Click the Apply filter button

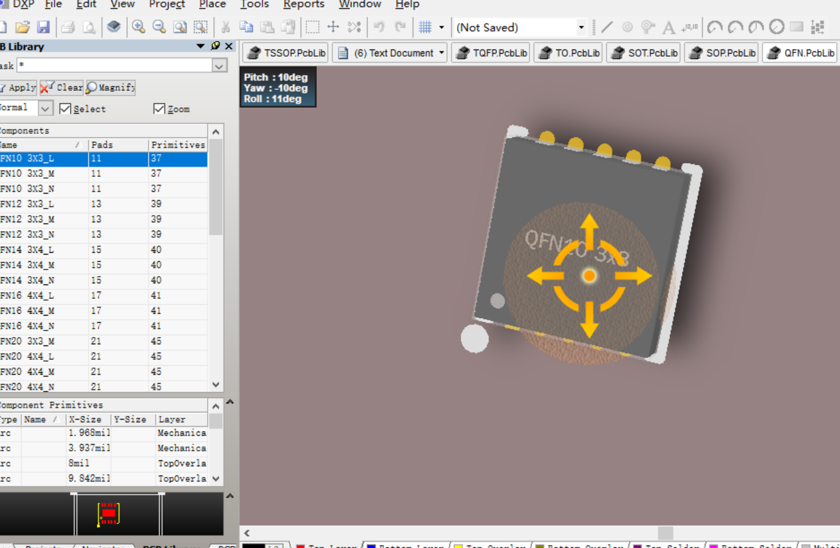[x=18, y=87]
